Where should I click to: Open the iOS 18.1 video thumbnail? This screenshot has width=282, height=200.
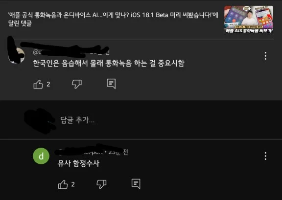[x=249, y=20]
